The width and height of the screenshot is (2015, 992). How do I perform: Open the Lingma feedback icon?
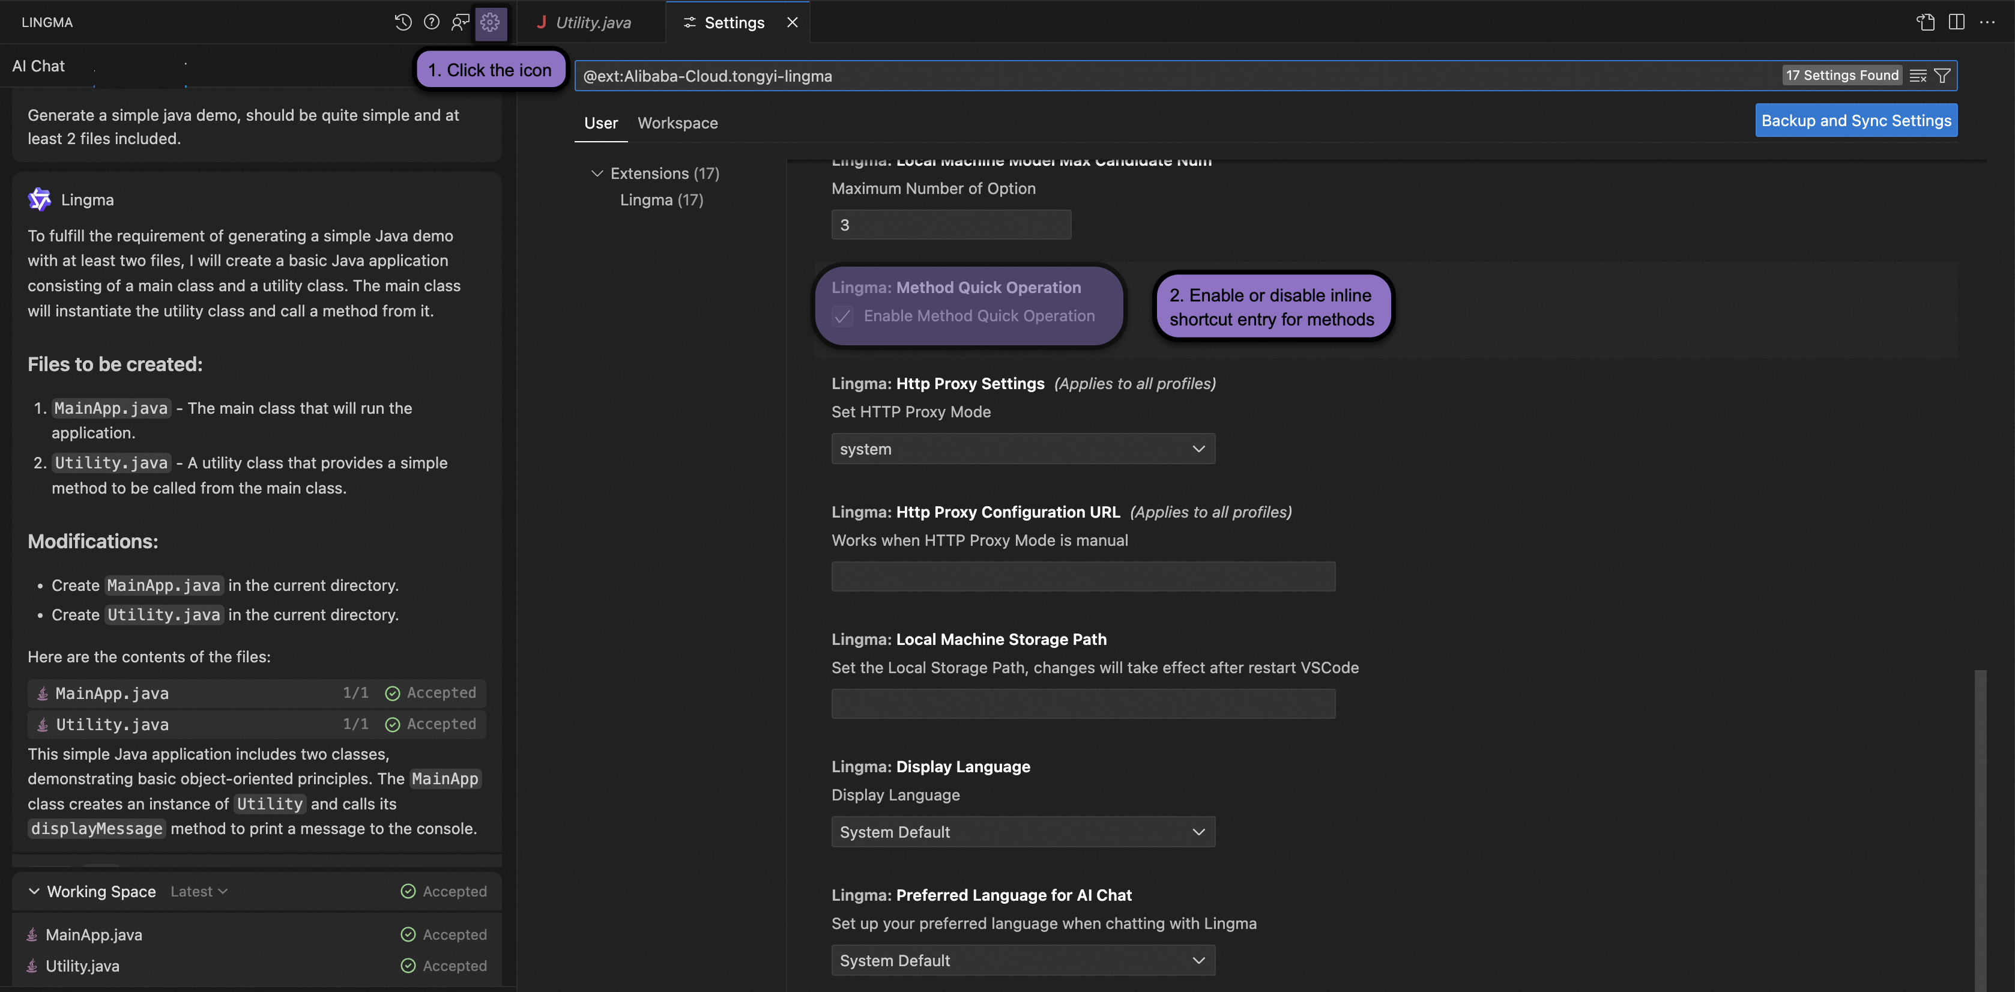pyautogui.click(x=460, y=22)
